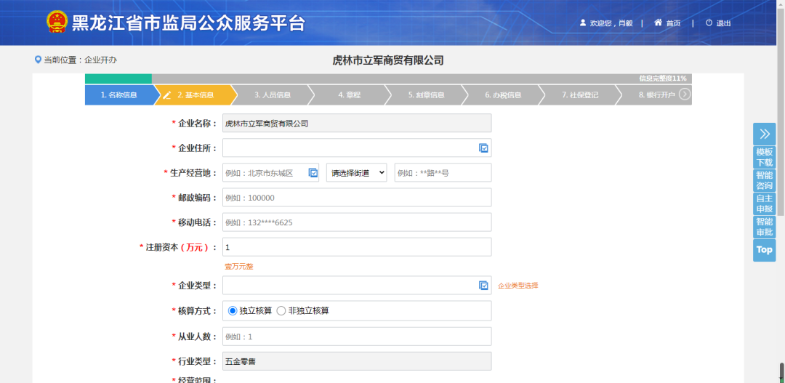The width and height of the screenshot is (785, 383).
Task: Open 自主申报 from the side panel
Action: [765, 203]
